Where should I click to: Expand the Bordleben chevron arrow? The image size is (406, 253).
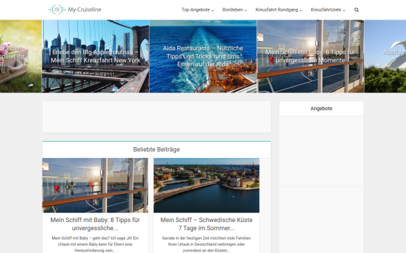(246, 11)
